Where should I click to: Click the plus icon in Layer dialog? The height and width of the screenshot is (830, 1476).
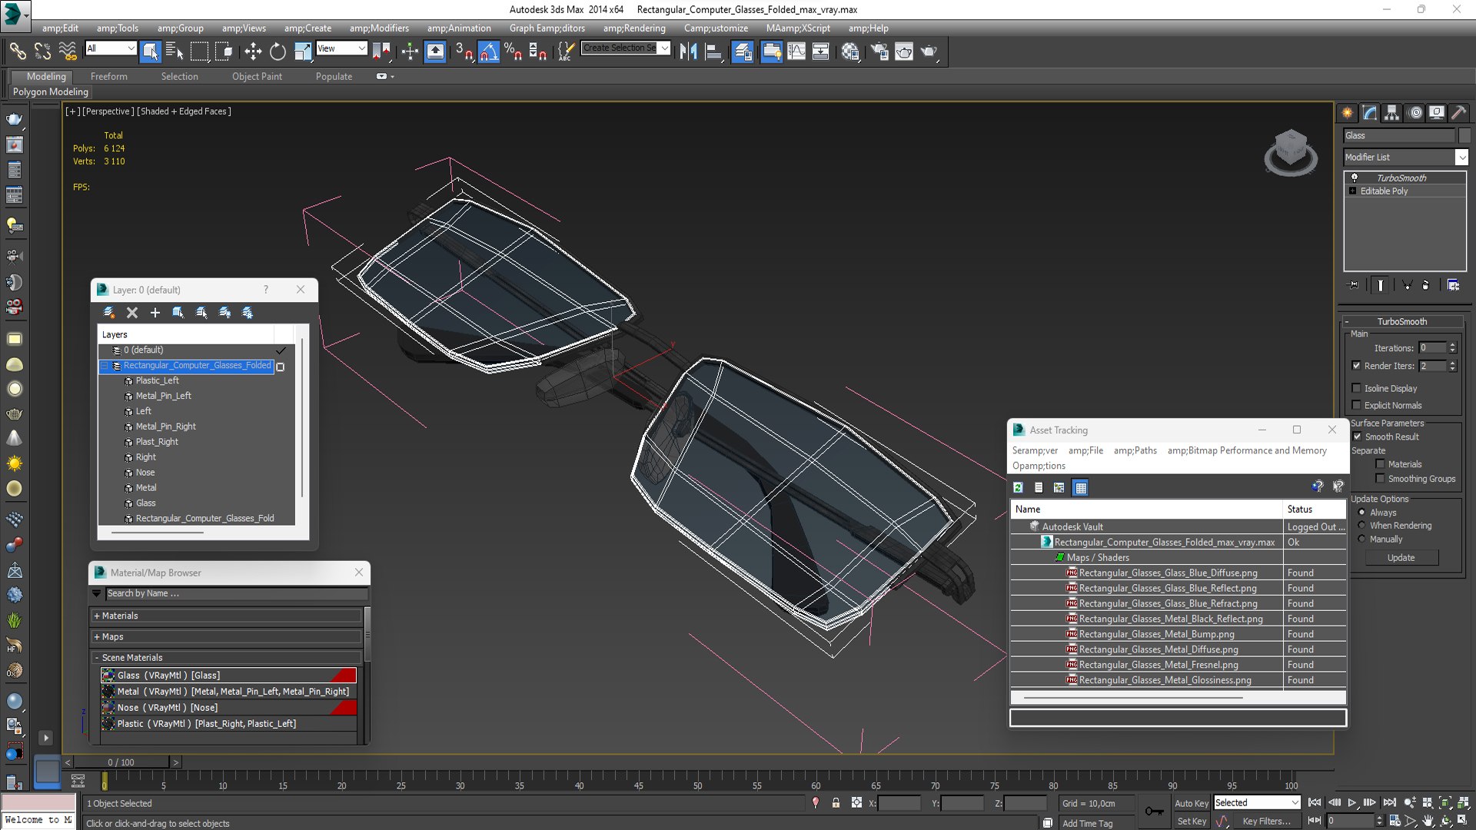[x=155, y=313]
